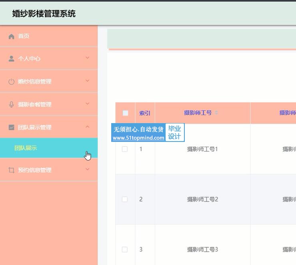Screen dimensions: 296x265
Task: Expand the 预约信息管理 chevron
Action: coord(88,170)
